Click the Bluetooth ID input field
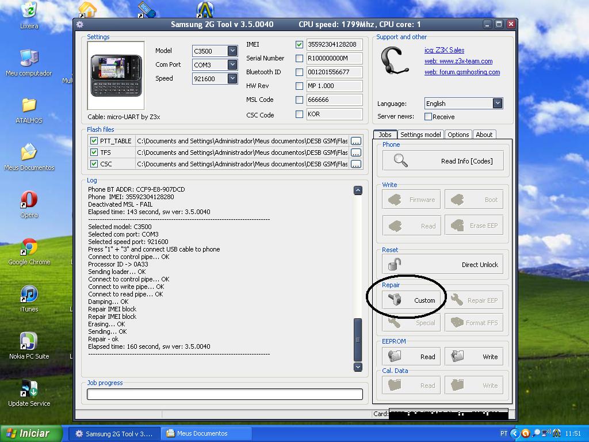 (334, 72)
